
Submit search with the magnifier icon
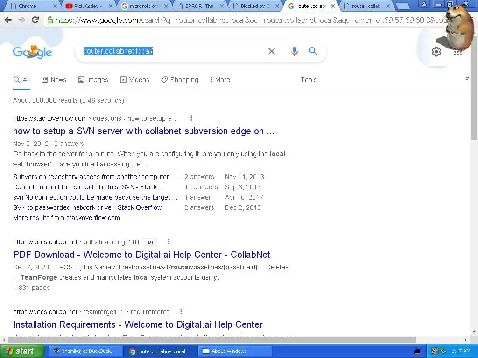pos(313,51)
